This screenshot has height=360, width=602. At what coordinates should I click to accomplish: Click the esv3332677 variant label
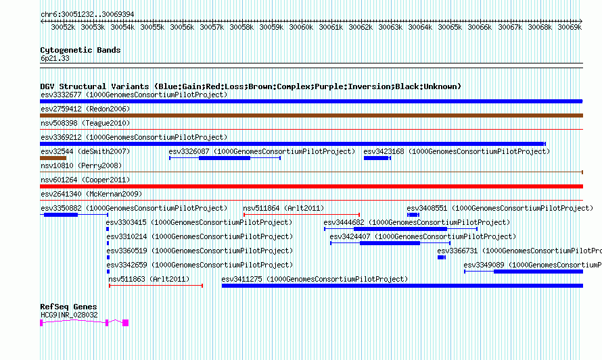click(x=134, y=95)
